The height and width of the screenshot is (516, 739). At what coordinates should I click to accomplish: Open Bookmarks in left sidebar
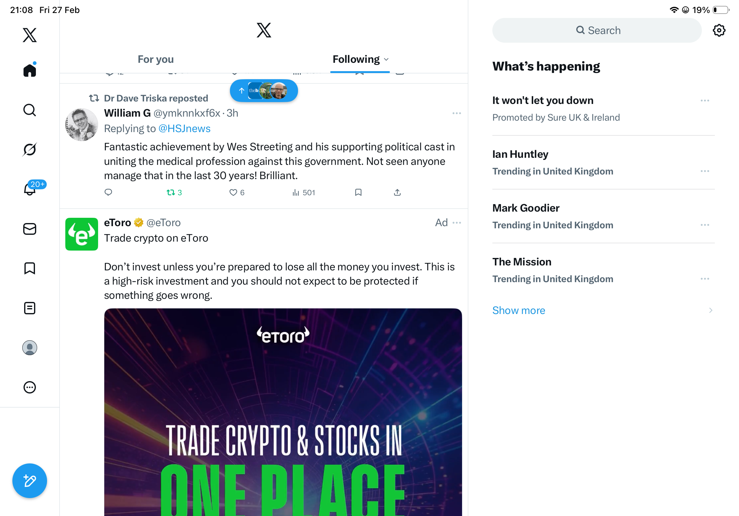pos(30,268)
